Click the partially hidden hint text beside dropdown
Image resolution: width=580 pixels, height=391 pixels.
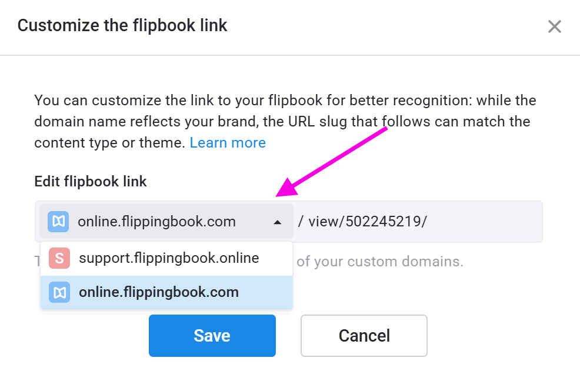pyautogui.click(x=37, y=262)
